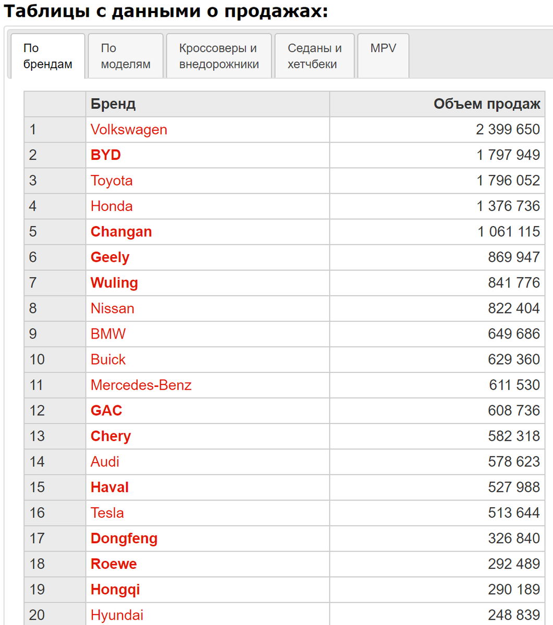The height and width of the screenshot is (625, 553).
Task: Select the Hyundai sales figure 248 839
Action: [x=514, y=615]
